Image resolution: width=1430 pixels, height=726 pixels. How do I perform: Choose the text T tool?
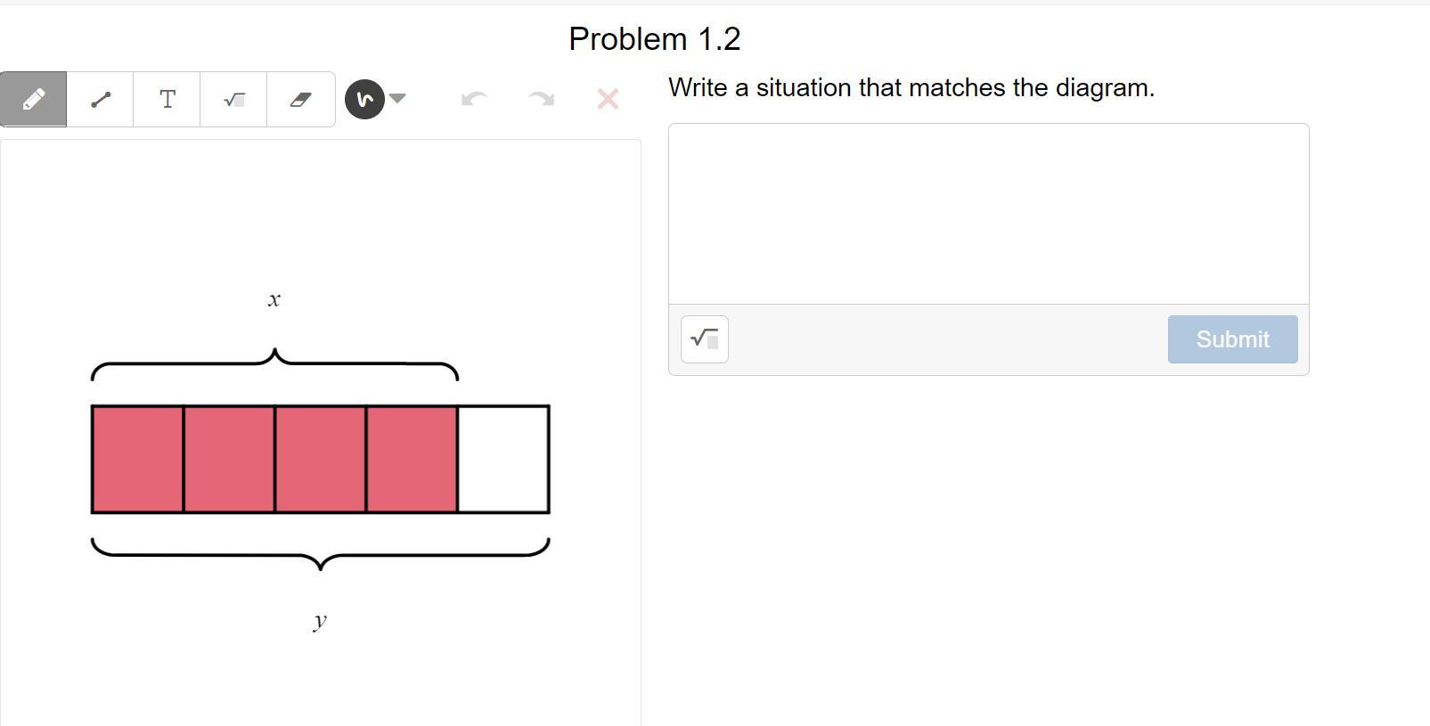167,99
